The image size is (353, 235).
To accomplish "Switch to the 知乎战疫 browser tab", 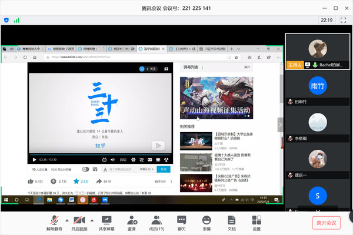I will pos(152,49).
